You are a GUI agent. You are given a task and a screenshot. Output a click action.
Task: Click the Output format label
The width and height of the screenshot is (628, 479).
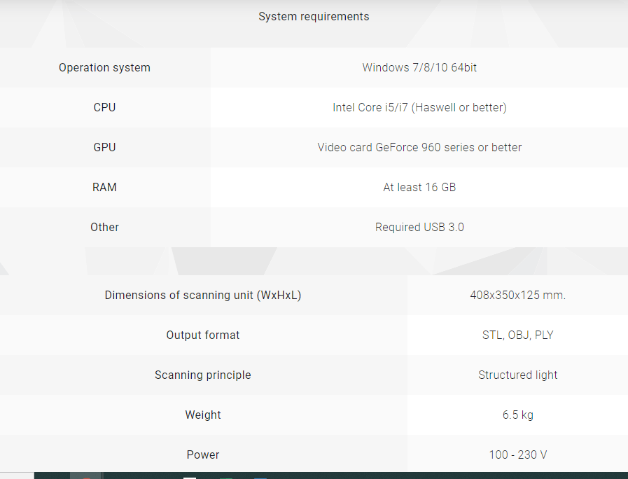coord(203,335)
